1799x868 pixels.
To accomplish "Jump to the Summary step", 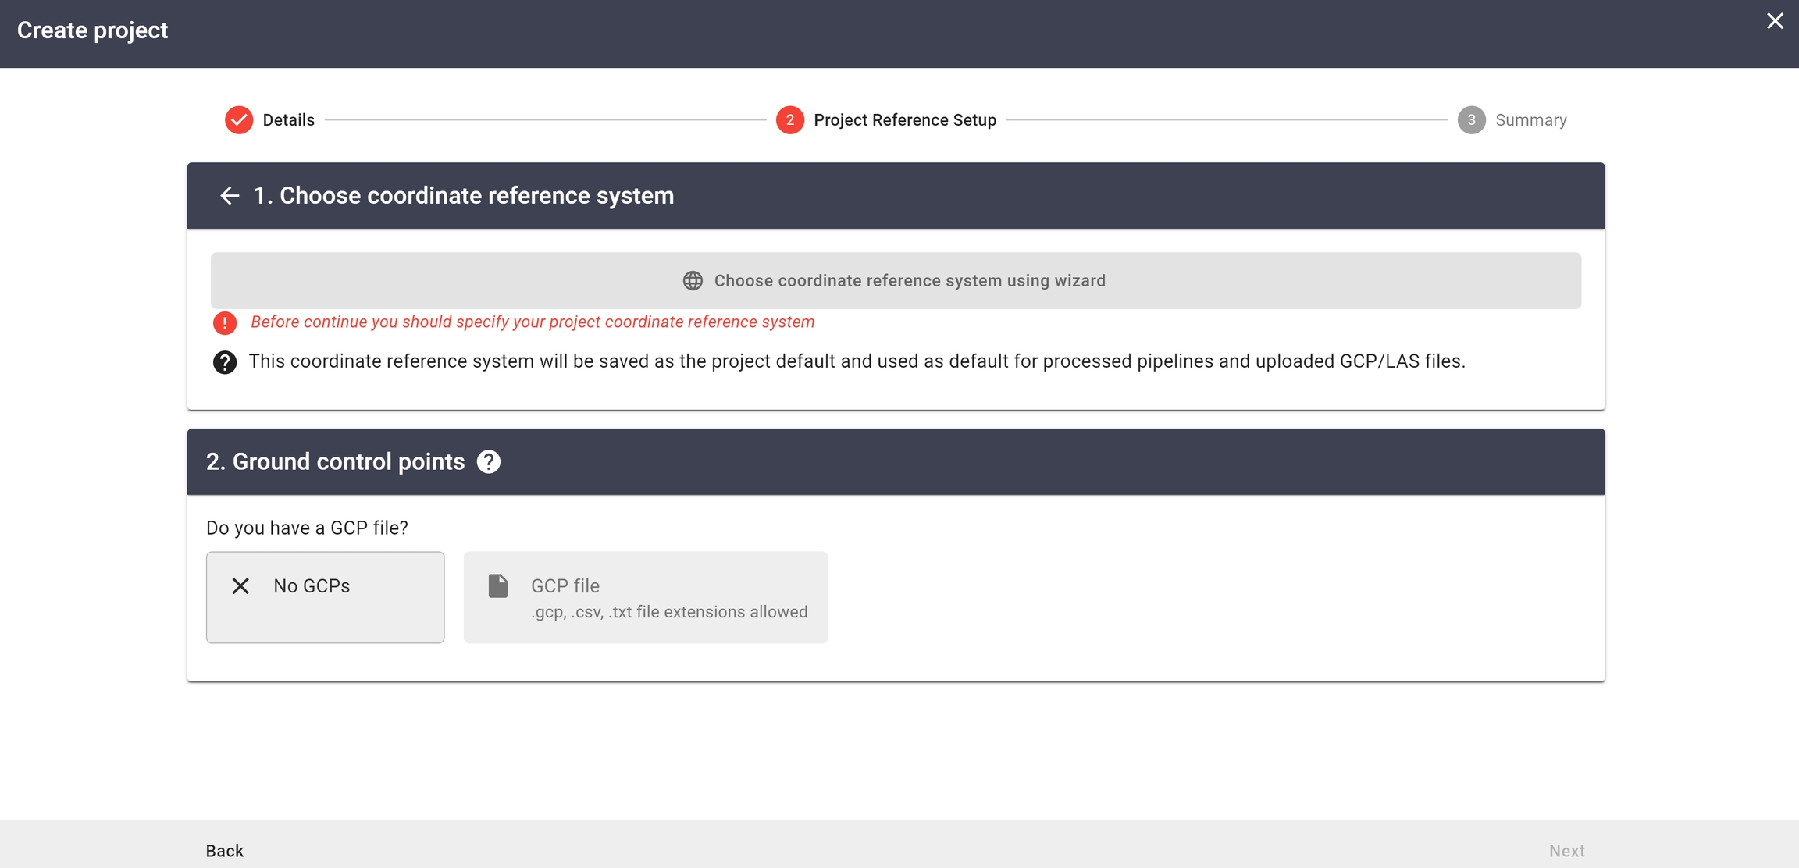I will (x=1512, y=120).
